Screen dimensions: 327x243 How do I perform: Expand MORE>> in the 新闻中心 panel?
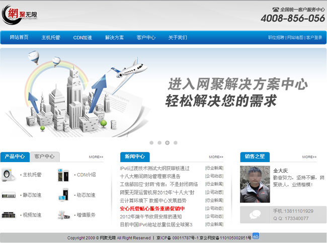(x=216, y=157)
